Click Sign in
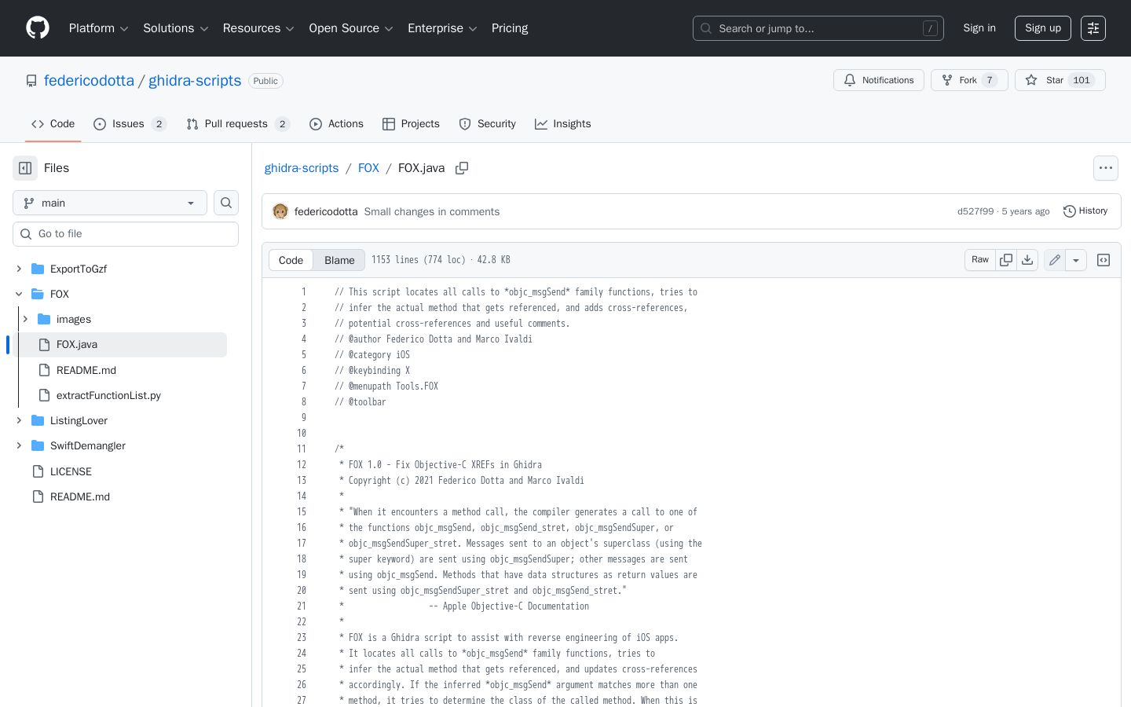Viewport: 1131px width, 707px height. tap(979, 28)
